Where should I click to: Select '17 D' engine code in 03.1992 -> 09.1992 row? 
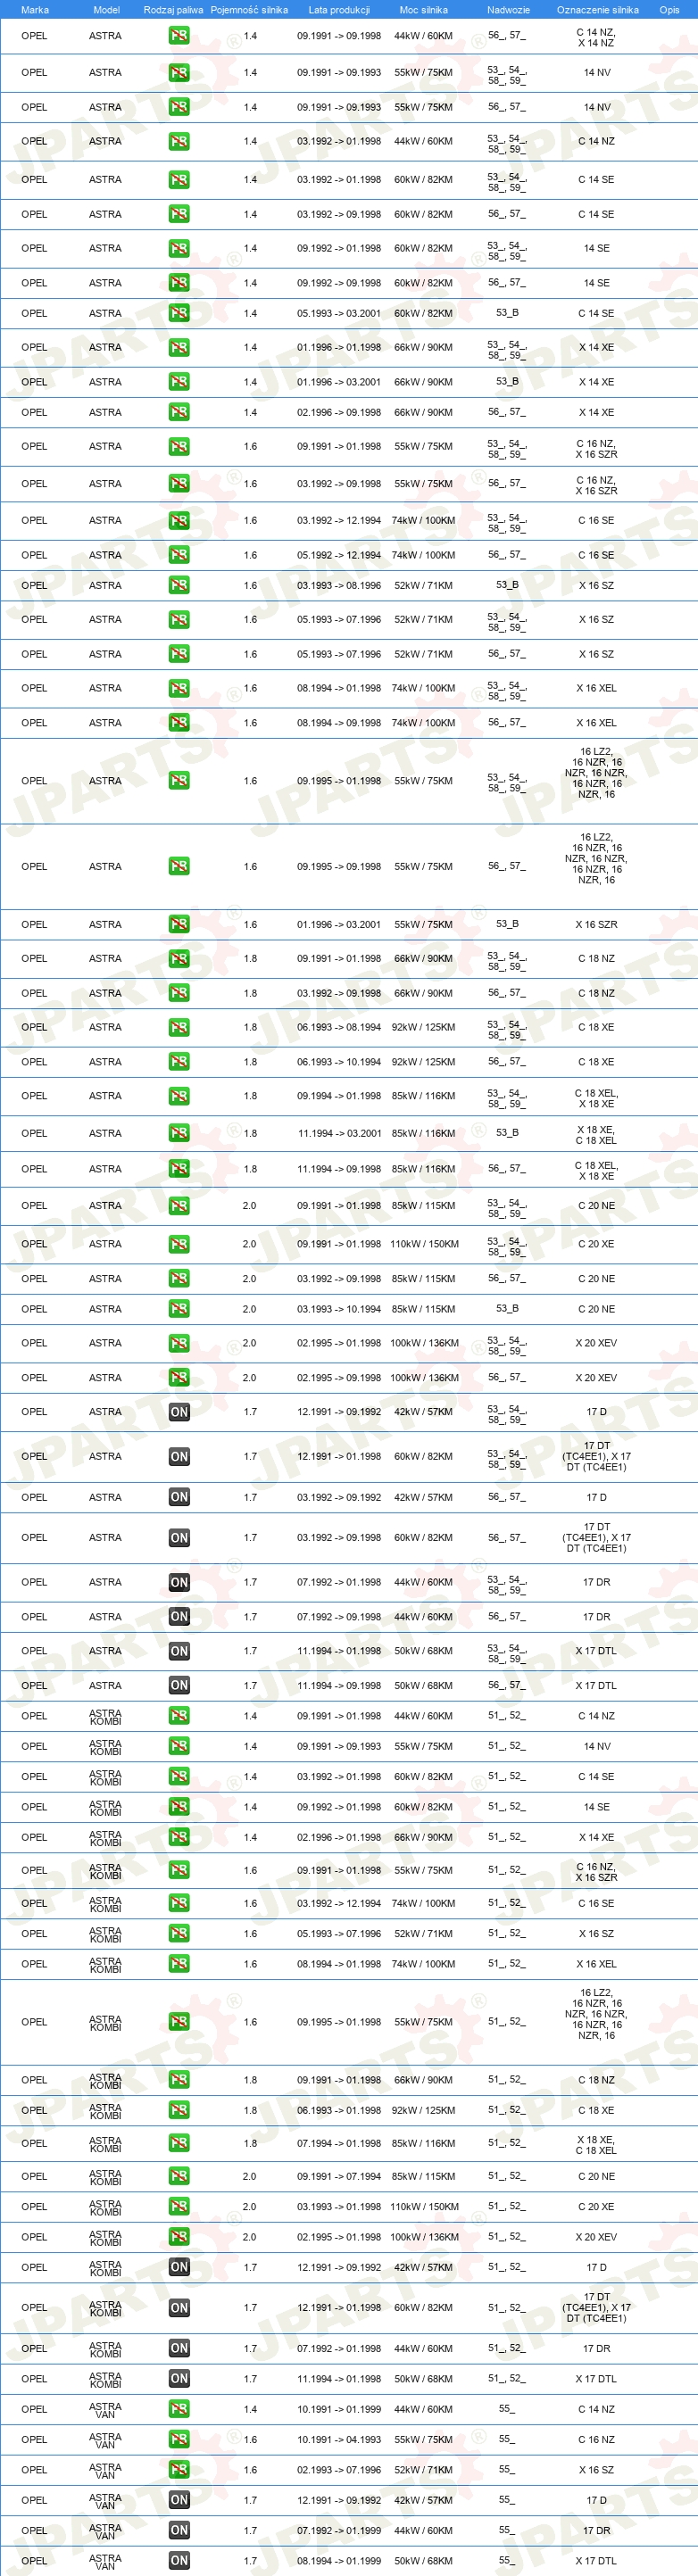point(597,1497)
